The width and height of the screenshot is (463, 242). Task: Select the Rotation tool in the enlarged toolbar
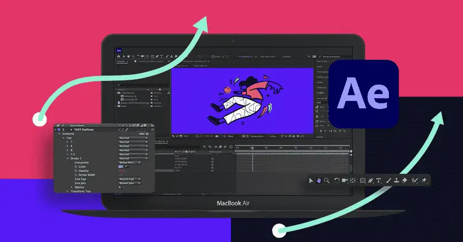point(337,181)
